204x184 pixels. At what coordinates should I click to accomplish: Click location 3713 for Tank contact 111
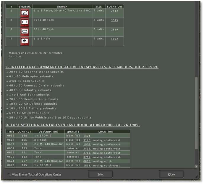click(87, 153)
